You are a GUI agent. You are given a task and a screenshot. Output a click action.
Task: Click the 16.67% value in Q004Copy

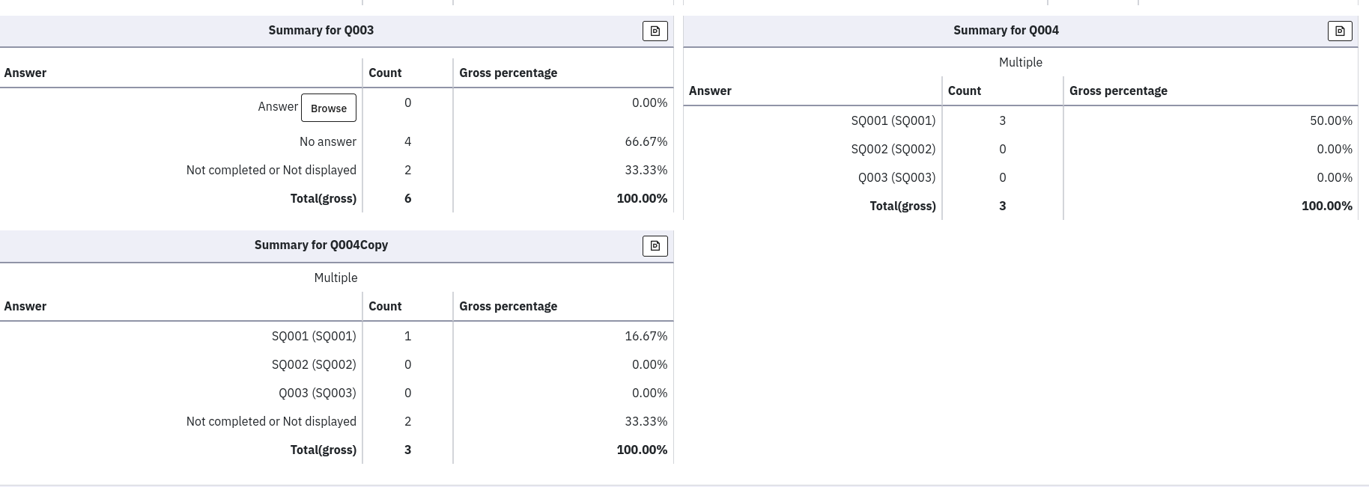pyautogui.click(x=646, y=337)
